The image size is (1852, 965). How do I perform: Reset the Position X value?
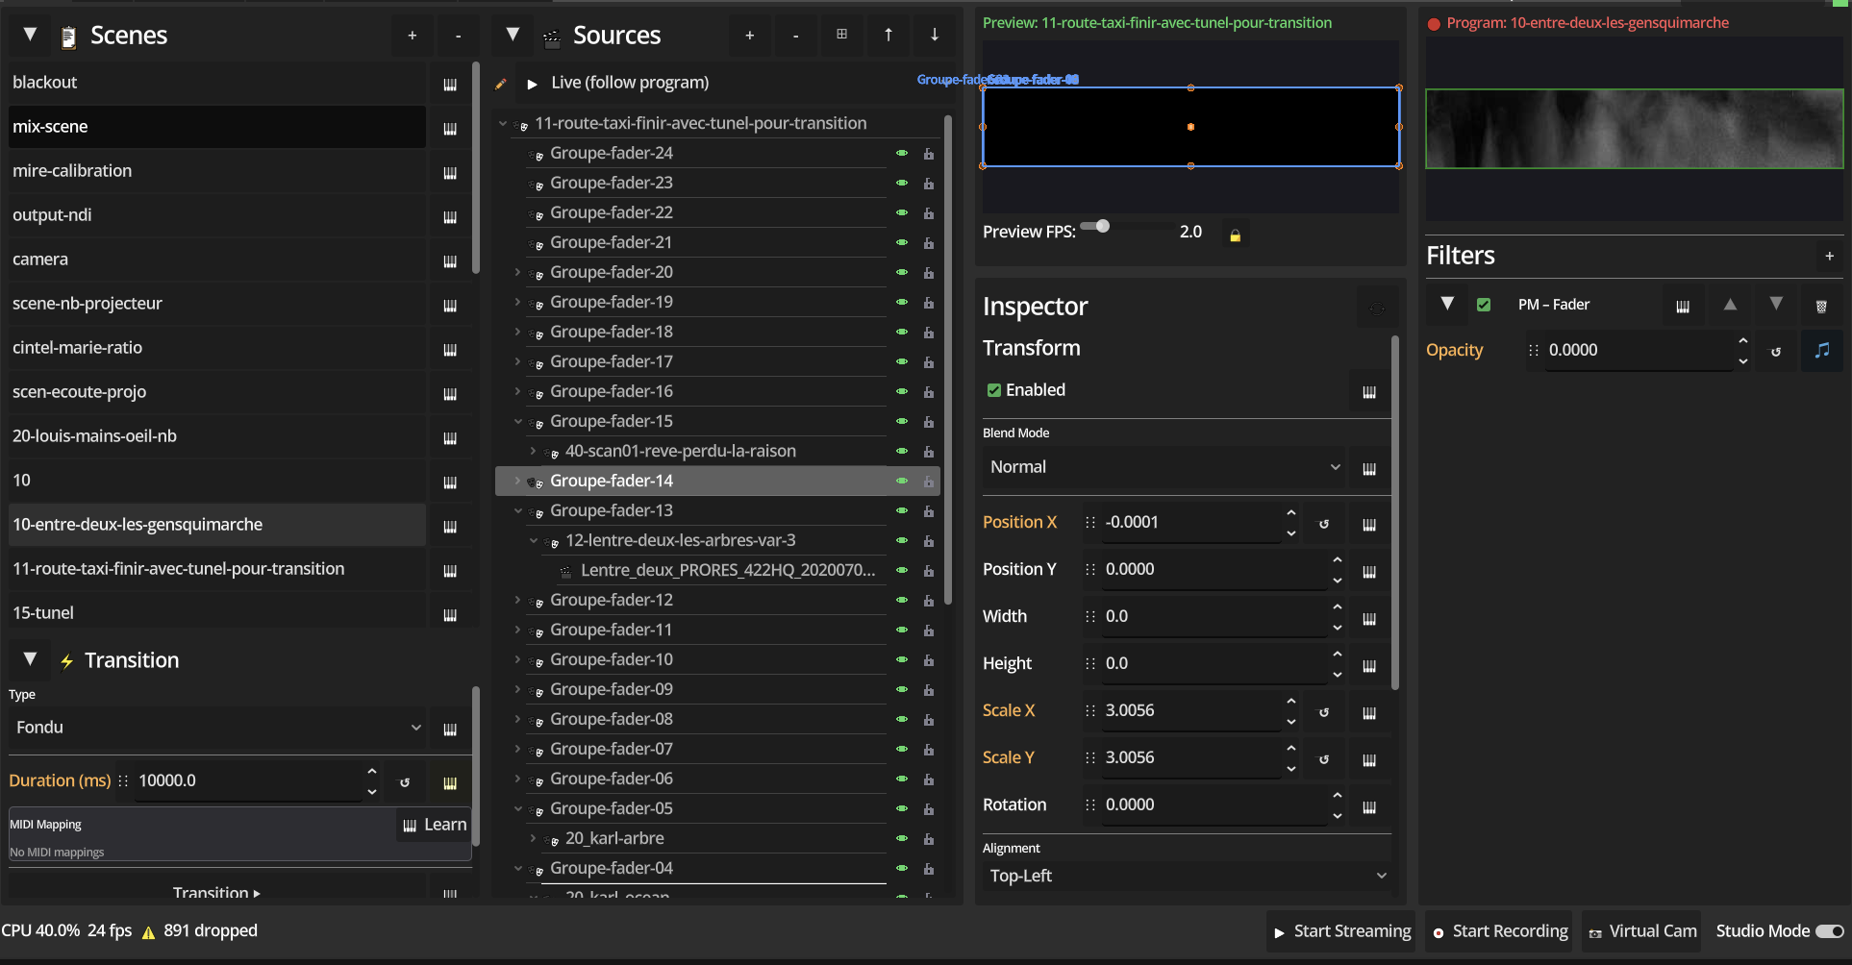tap(1324, 524)
